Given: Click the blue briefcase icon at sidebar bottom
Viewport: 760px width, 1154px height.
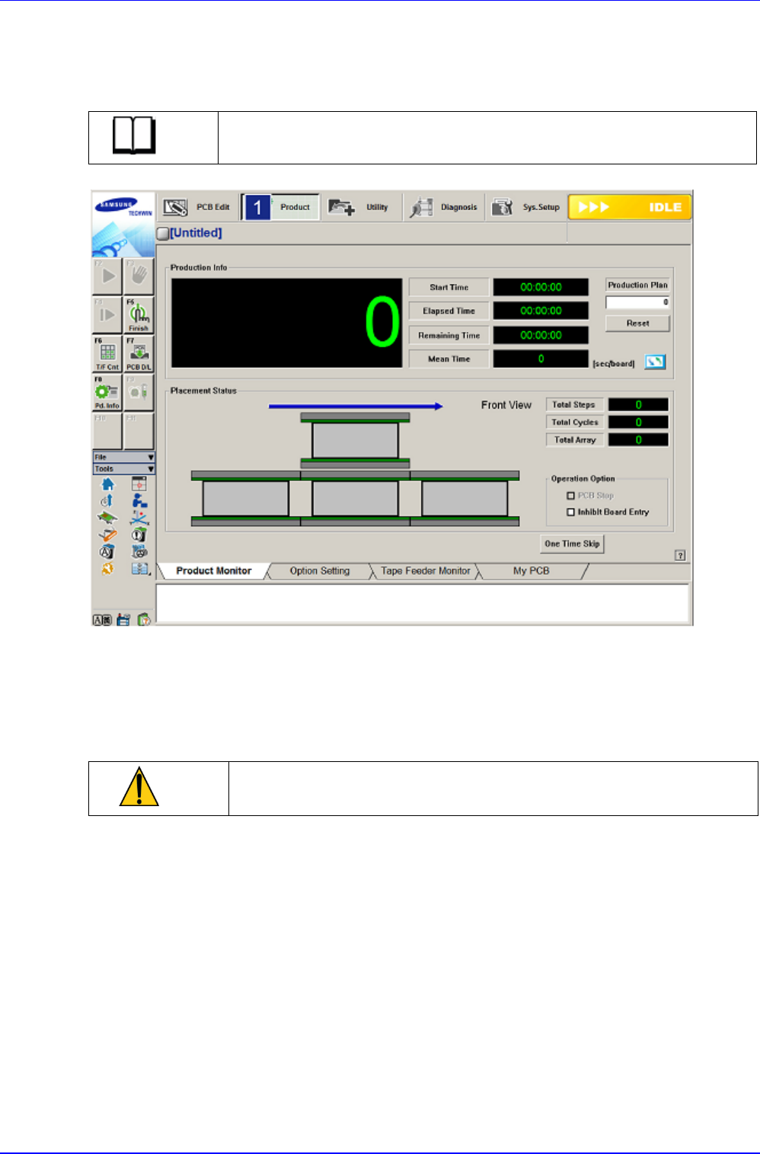Looking at the screenshot, I should 123,620.
